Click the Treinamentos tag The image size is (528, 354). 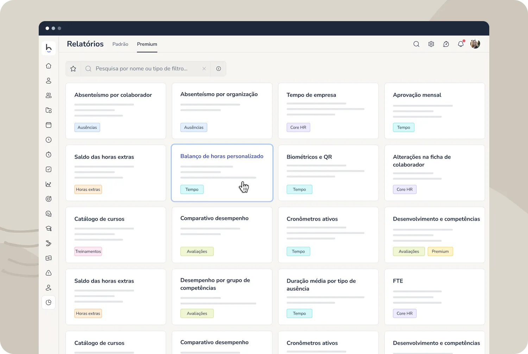(88, 251)
